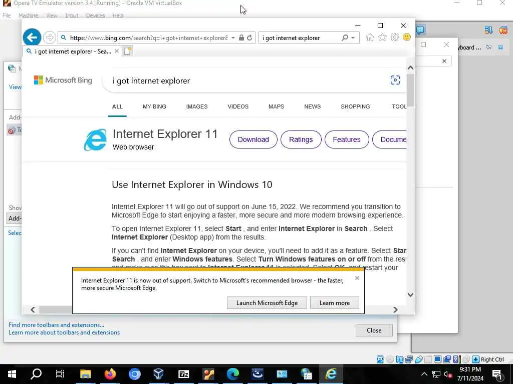Viewport: 513px width, 384px height.
Task: Click the horizontal scrollbar left arrow
Action: (x=33, y=309)
